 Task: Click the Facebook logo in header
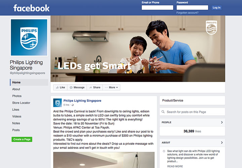(32, 8)
